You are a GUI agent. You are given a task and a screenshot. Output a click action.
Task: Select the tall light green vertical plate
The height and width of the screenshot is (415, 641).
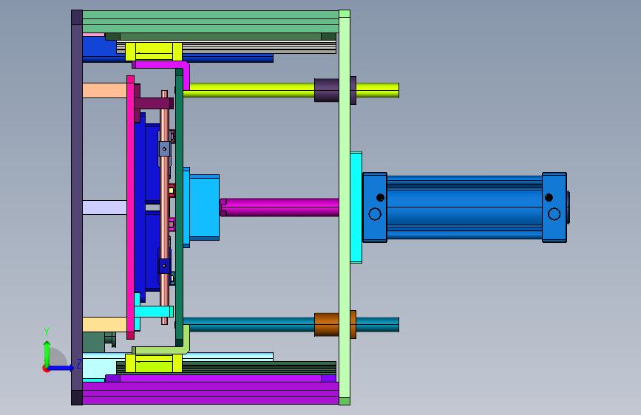[x=345, y=207]
